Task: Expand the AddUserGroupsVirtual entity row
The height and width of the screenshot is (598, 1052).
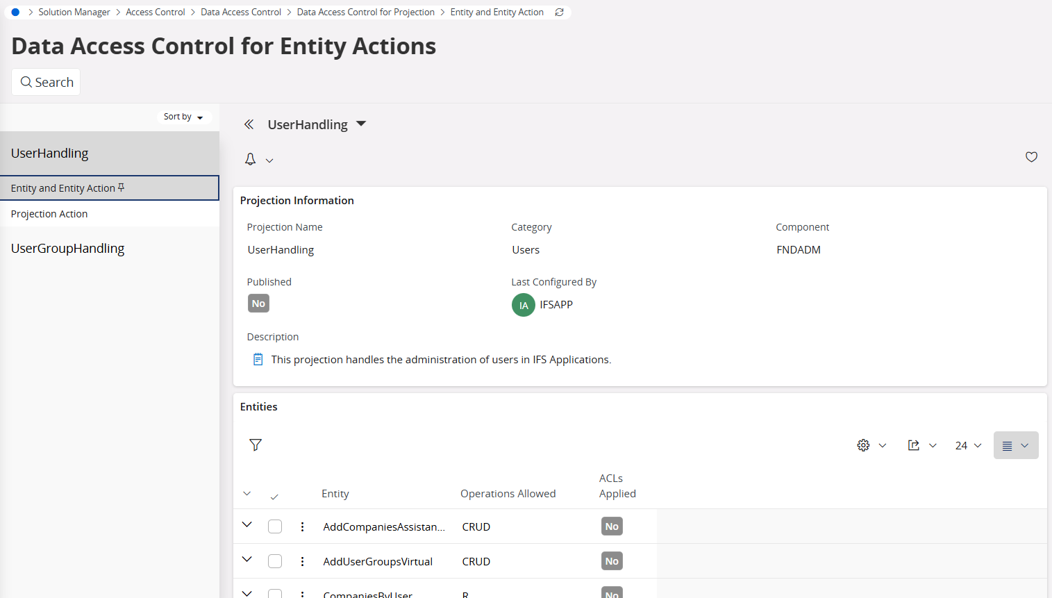Action: coord(247,559)
